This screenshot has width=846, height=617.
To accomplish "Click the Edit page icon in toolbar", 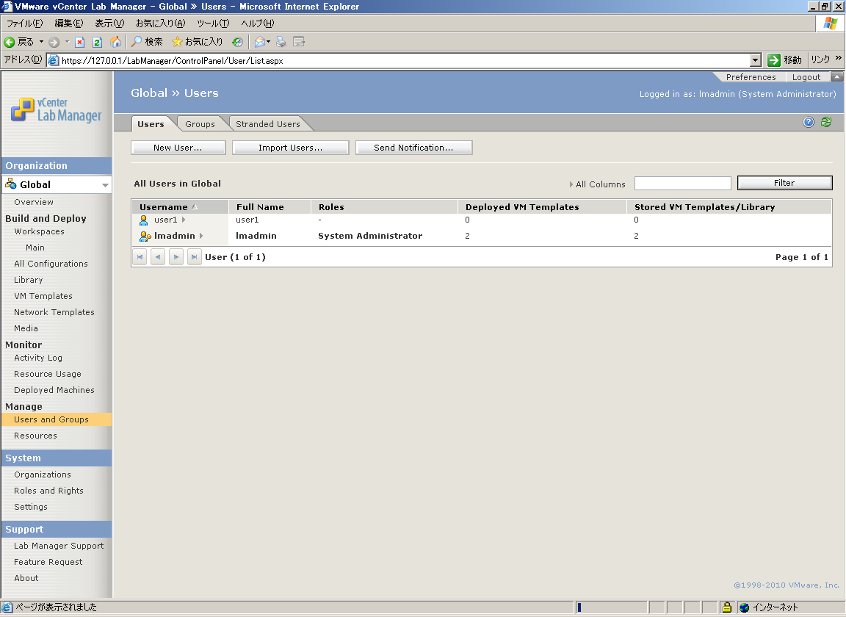I will pyautogui.click(x=299, y=42).
